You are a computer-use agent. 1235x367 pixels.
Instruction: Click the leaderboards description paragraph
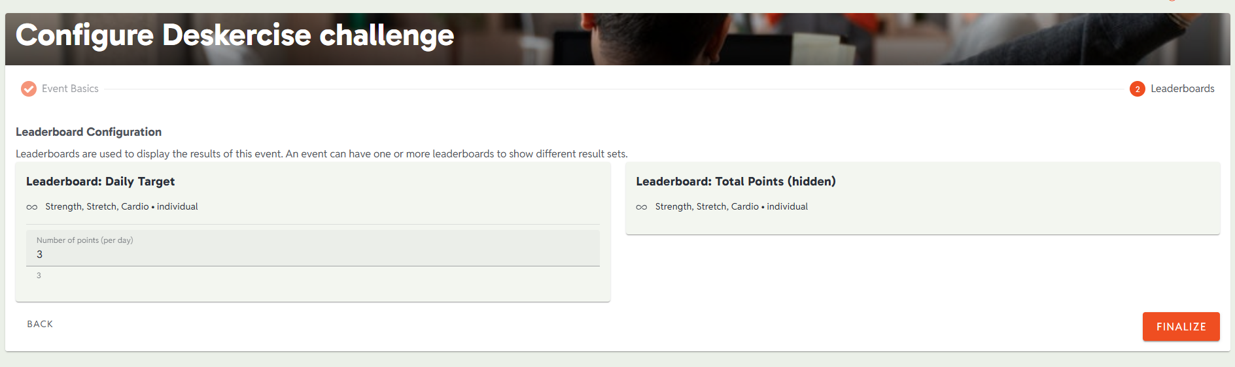tap(322, 154)
